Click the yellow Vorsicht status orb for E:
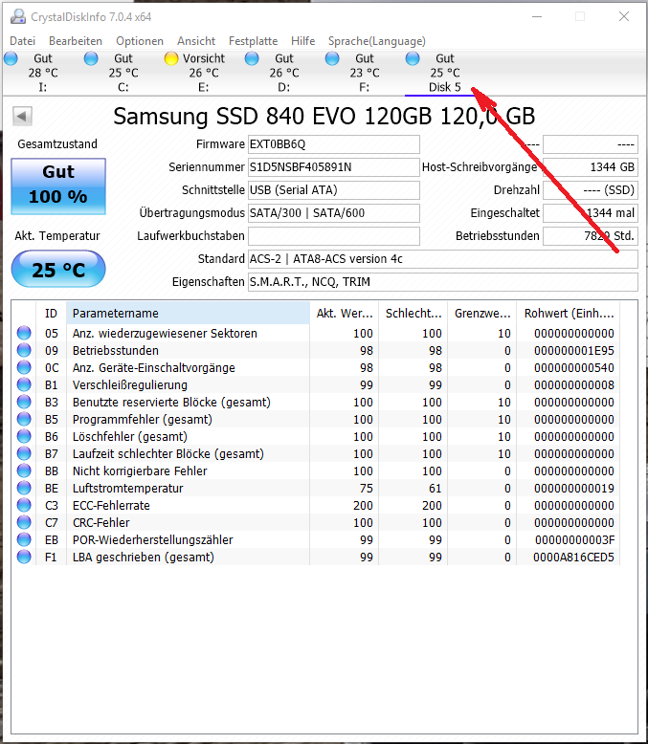 [171, 59]
